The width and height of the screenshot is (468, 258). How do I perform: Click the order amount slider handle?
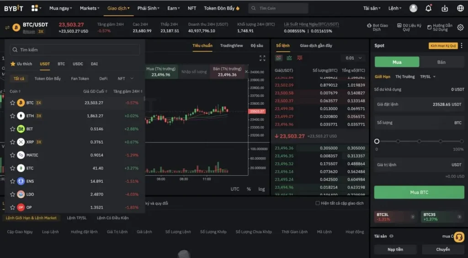coord(377,141)
